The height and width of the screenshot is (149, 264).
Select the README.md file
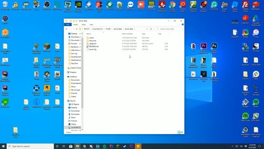tap(94, 46)
